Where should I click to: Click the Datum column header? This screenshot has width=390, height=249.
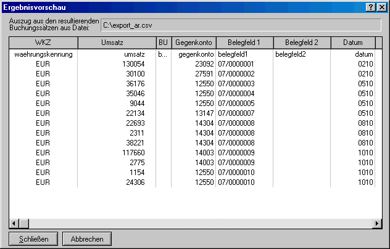click(x=353, y=43)
